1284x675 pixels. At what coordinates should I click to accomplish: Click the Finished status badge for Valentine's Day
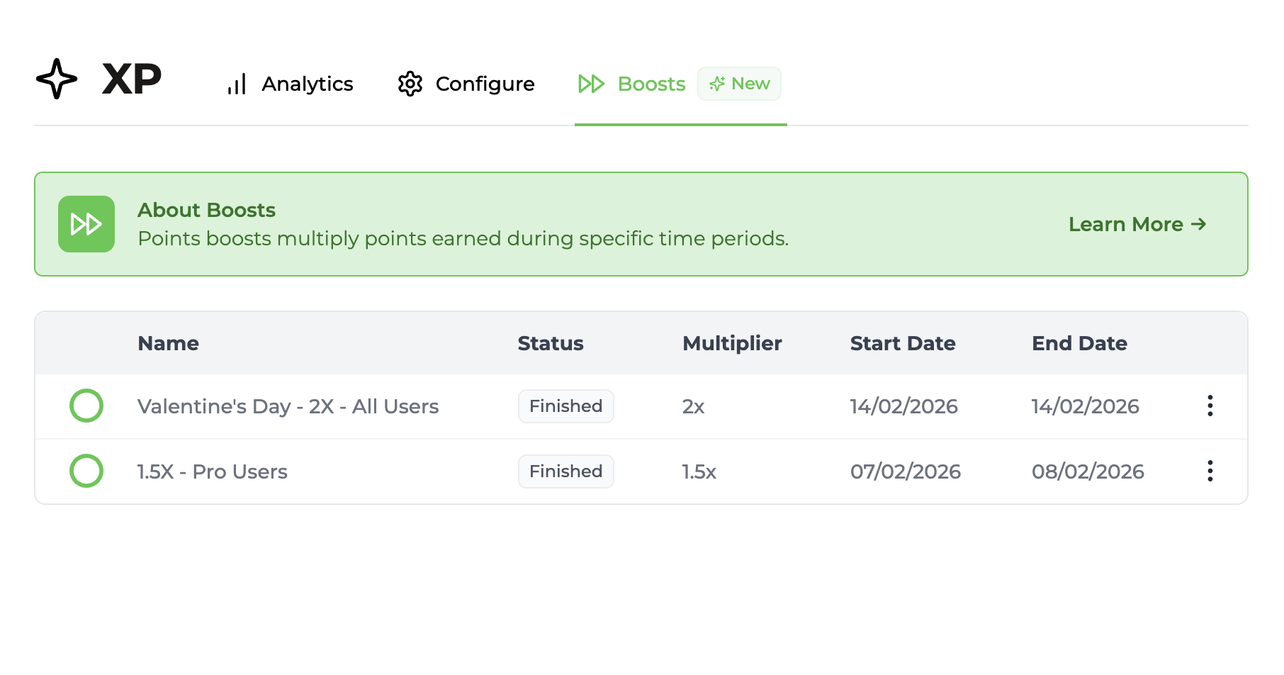[565, 406]
